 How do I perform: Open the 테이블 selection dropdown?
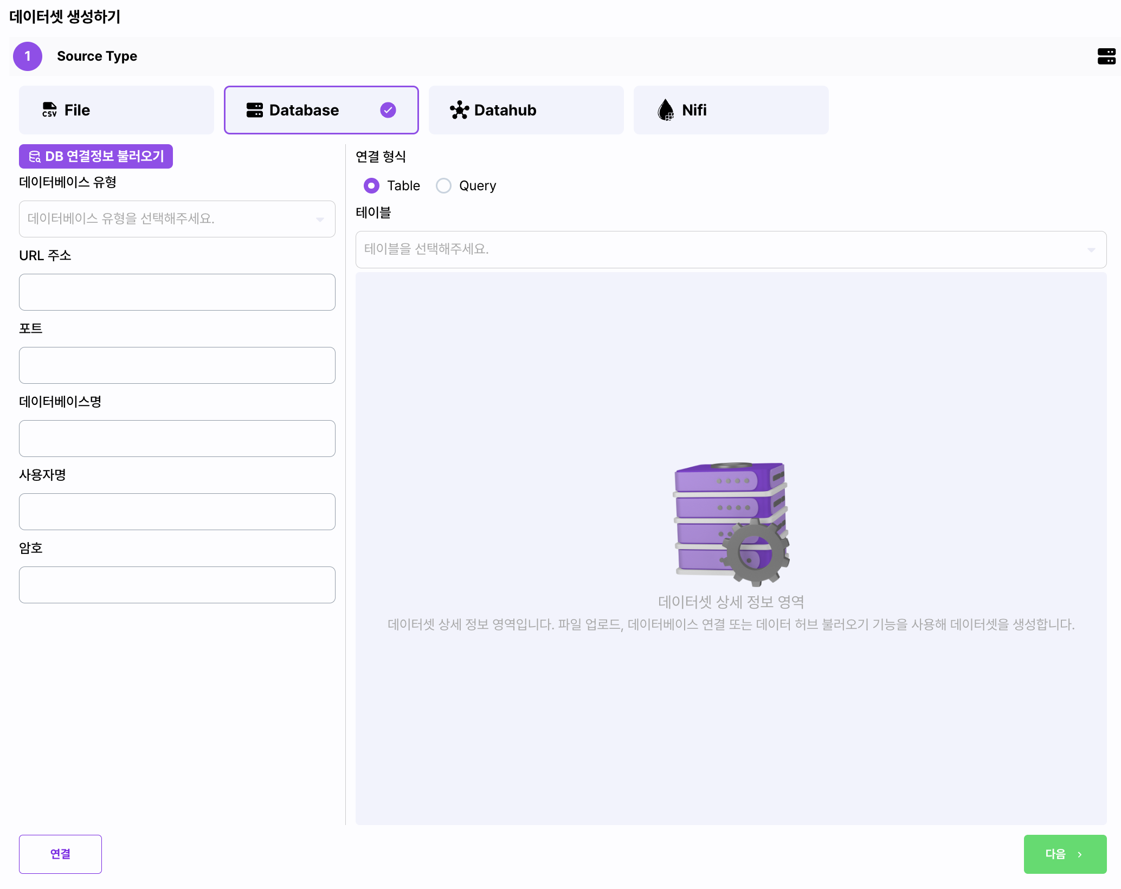[731, 249]
